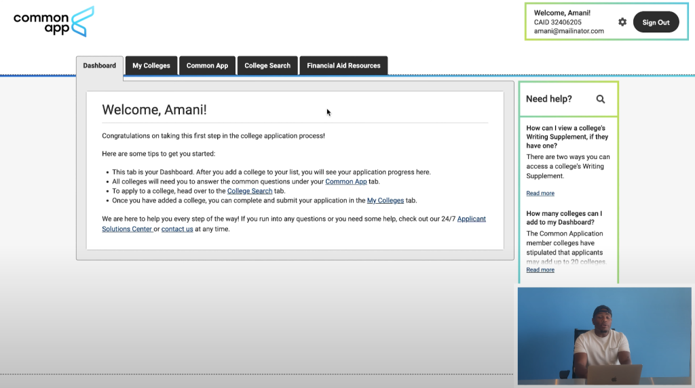Viewport: 695px width, 388px height.
Task: Click the contact us link
Action: pos(177,229)
